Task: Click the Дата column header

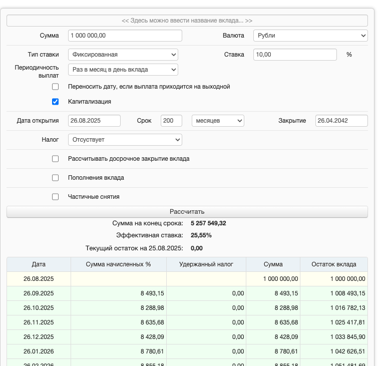Action: [x=39, y=264]
